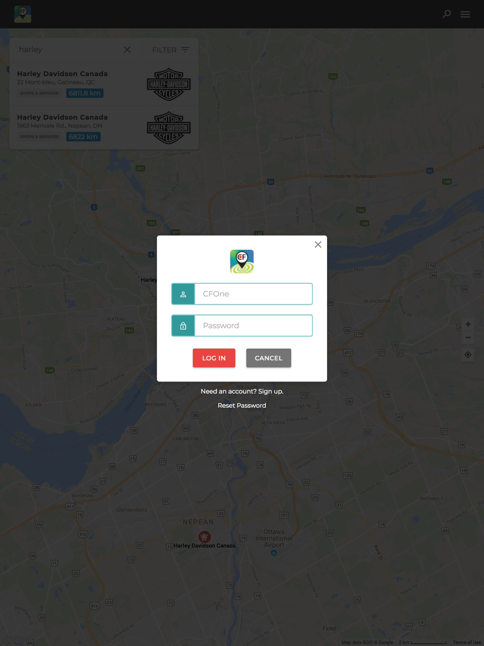484x646 pixels.
Task: Center map on my location
Action: [x=468, y=355]
